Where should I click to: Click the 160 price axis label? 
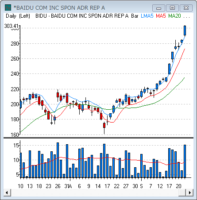(15, 135)
